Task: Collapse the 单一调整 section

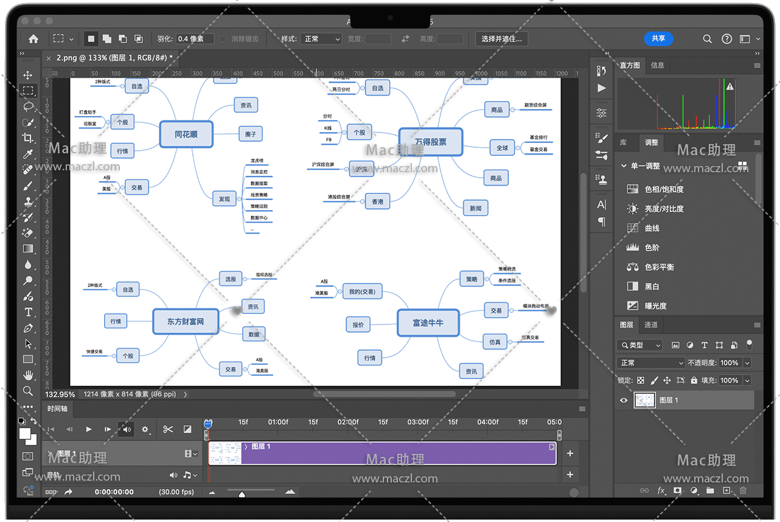Action: click(624, 166)
